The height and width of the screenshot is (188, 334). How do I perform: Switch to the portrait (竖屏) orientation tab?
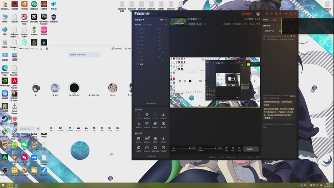(166, 19)
